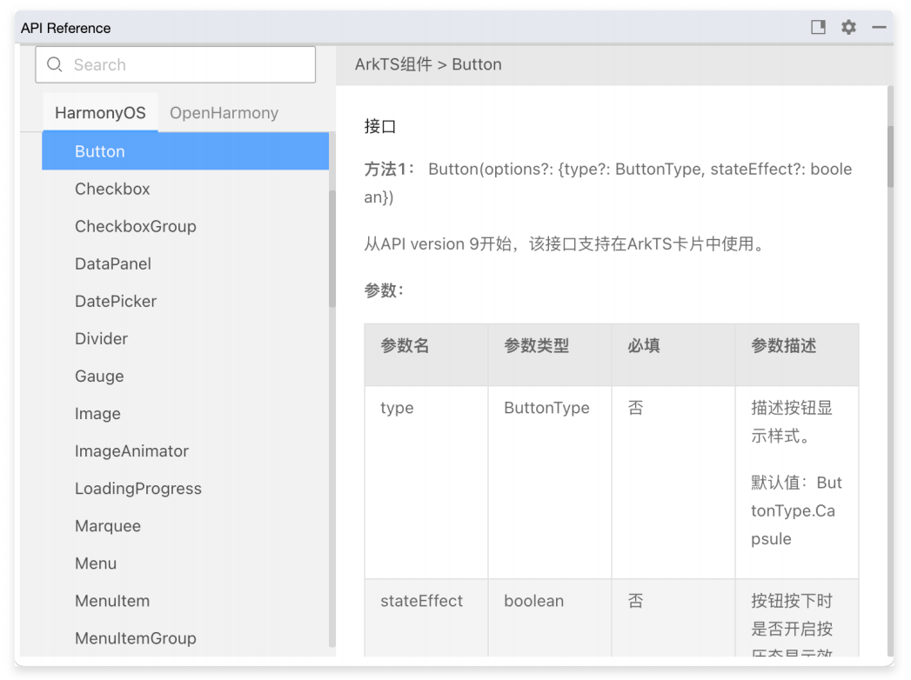
Task: Select the Image component
Action: [x=97, y=413]
